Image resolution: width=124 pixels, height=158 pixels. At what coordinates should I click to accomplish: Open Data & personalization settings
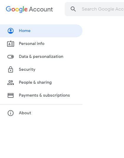[x=41, y=56]
